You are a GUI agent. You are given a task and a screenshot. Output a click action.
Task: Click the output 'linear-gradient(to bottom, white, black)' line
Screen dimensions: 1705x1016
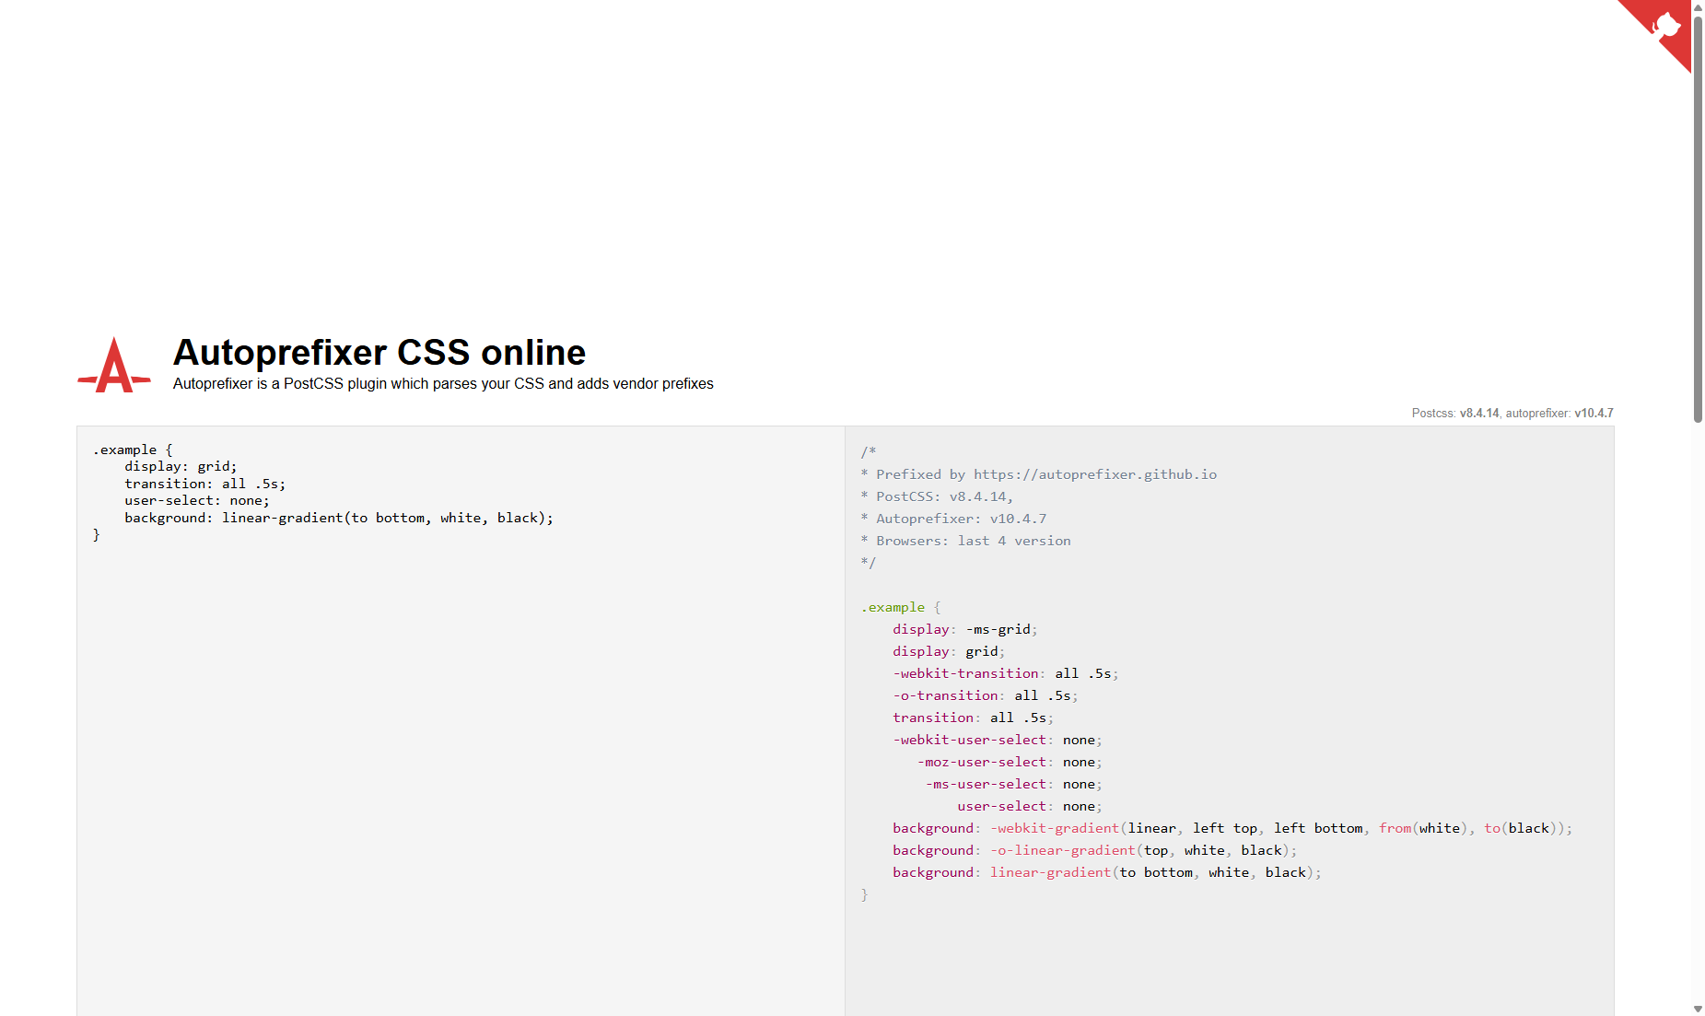1106,872
